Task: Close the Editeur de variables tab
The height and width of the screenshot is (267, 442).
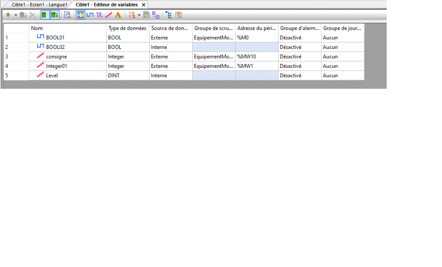Action: click(x=144, y=5)
